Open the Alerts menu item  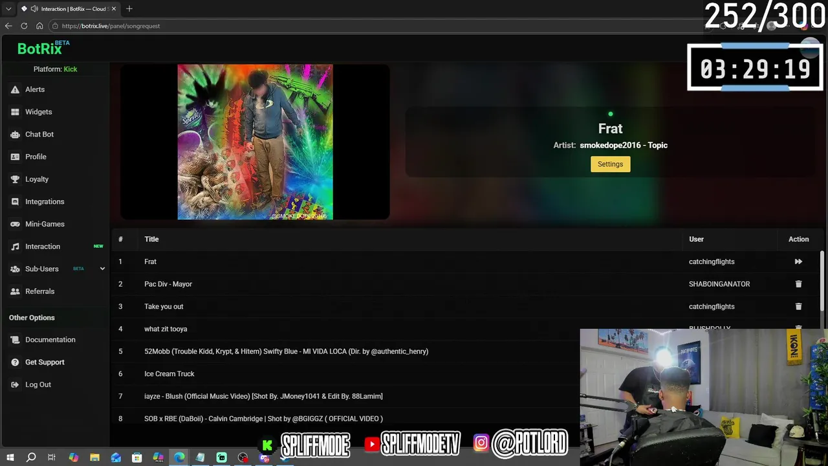(35, 89)
